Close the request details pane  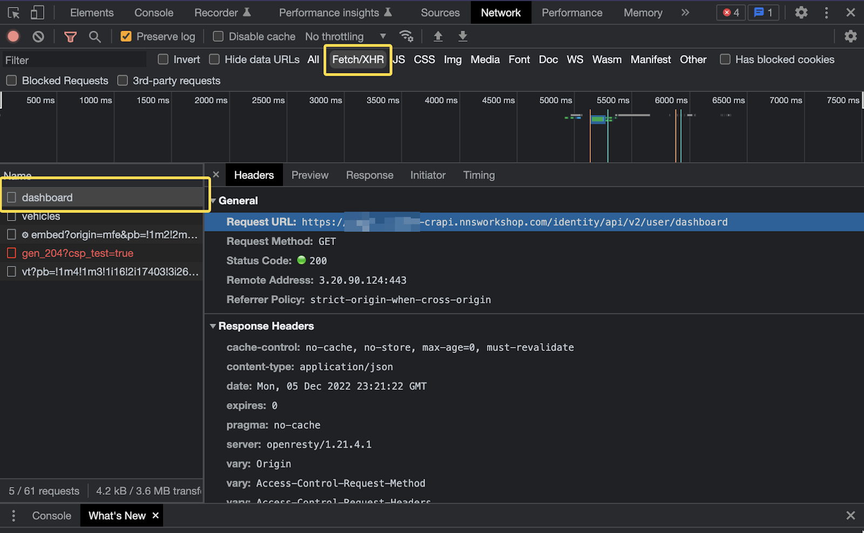pos(216,175)
